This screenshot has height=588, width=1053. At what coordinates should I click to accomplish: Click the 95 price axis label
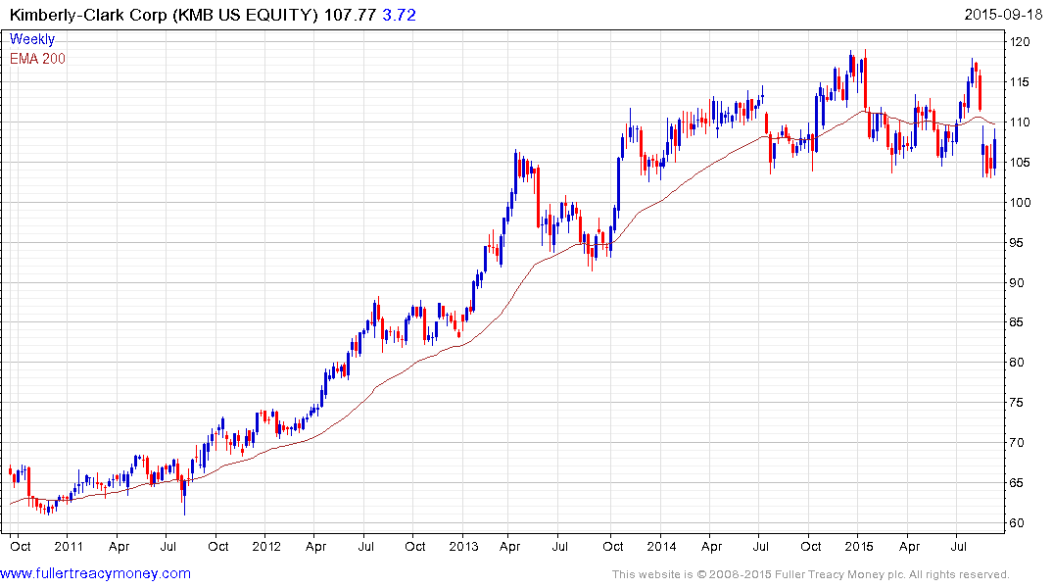point(1017,243)
